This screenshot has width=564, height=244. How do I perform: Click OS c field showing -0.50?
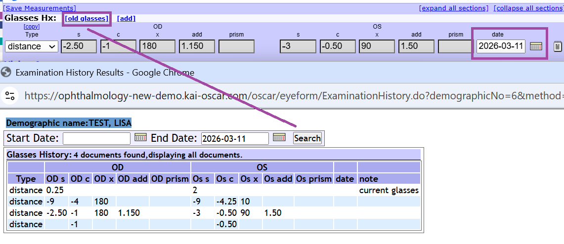pyautogui.click(x=338, y=46)
